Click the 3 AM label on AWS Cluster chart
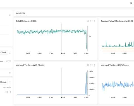Image resolution: width=134 pixels, height=106 pixels. (x=28, y=97)
